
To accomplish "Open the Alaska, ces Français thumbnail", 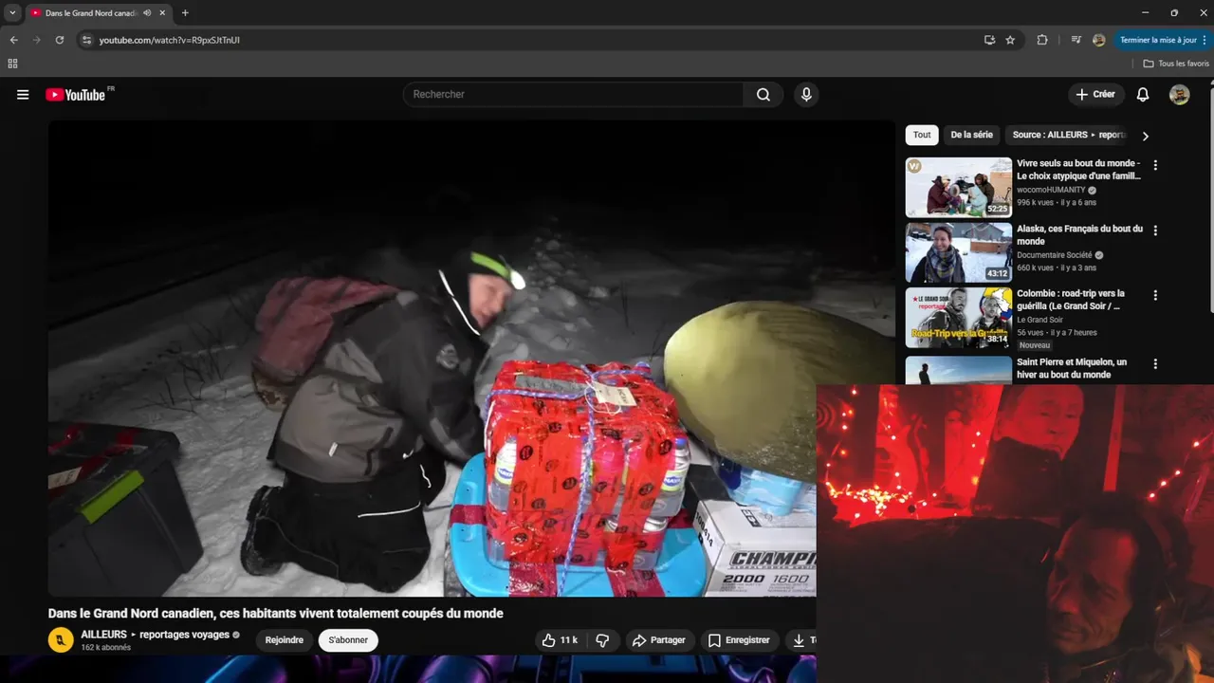I will 959,252.
